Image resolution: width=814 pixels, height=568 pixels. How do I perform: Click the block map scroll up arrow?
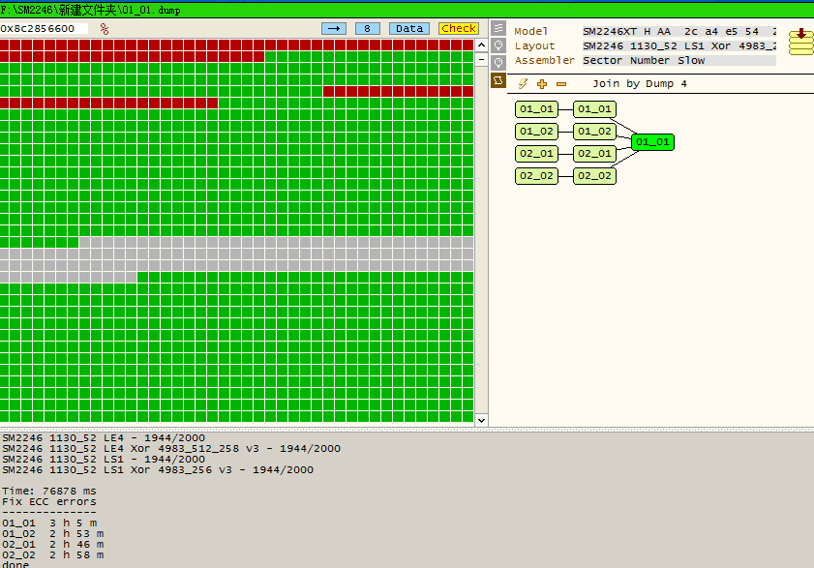click(481, 45)
